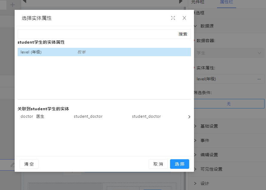This screenshot has height=190, width=266.
Task: Click the left arrow triangle above canvas
Action: pos(25,1)
